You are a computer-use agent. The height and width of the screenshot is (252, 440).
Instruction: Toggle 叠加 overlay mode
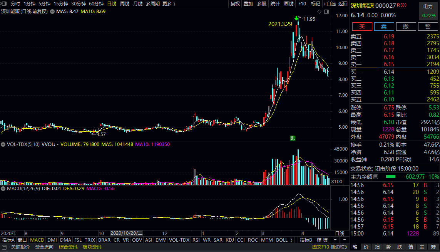[248, 3]
